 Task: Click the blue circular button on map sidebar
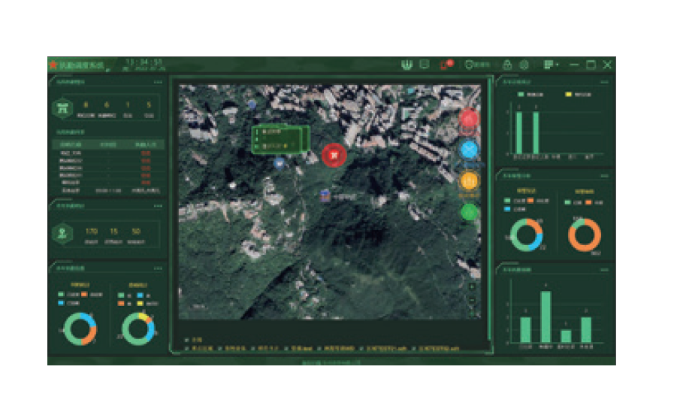tap(469, 150)
